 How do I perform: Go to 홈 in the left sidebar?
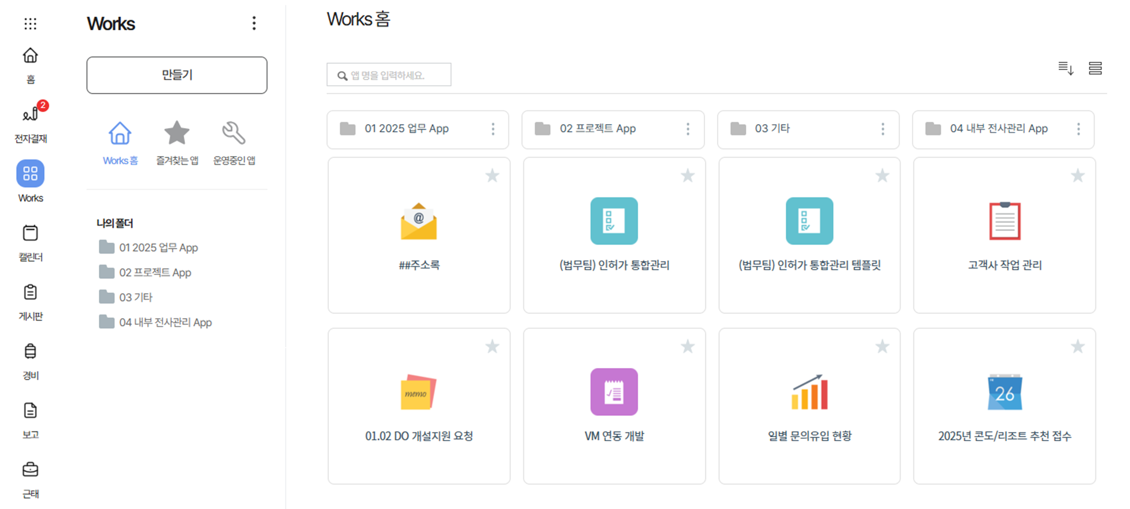tap(30, 64)
